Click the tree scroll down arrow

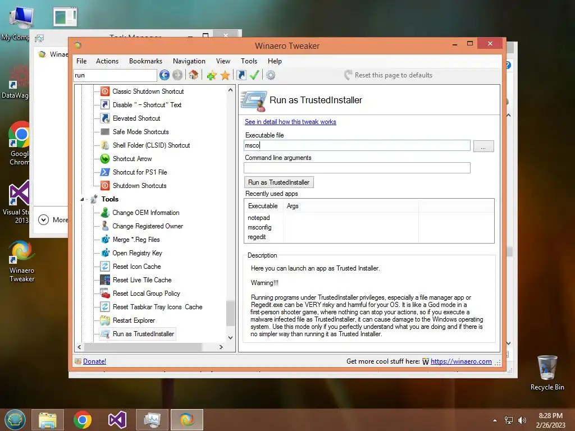tap(230, 338)
